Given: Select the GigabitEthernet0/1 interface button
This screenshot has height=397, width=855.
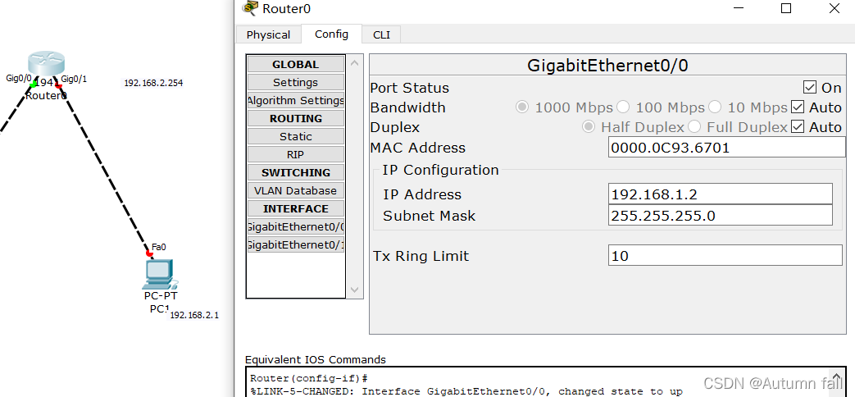Looking at the screenshot, I should pos(295,244).
